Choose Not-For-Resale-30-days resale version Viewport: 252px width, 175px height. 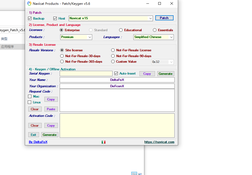62,56
